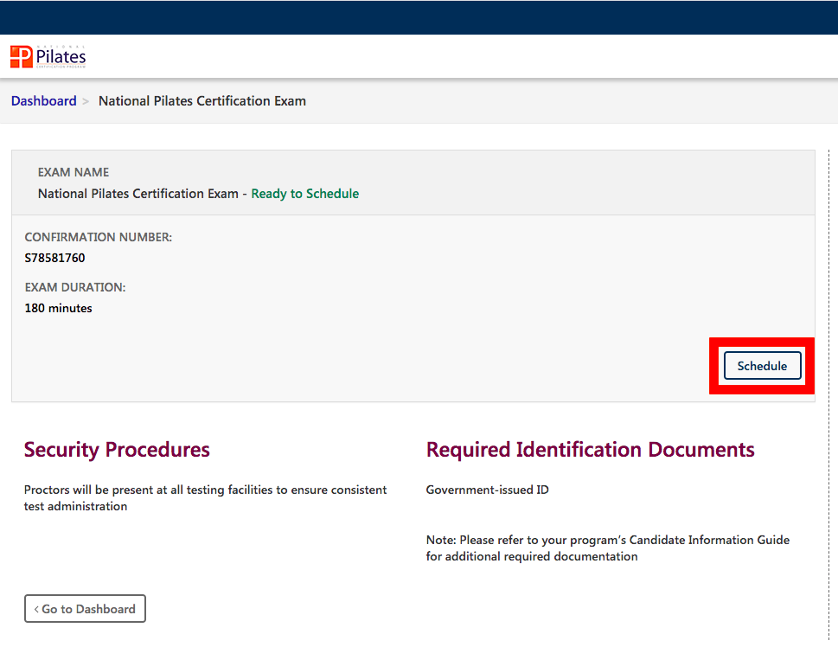Screen dimensions: 838x647
Task: Click the EXAM NAME label
Action: (74, 172)
